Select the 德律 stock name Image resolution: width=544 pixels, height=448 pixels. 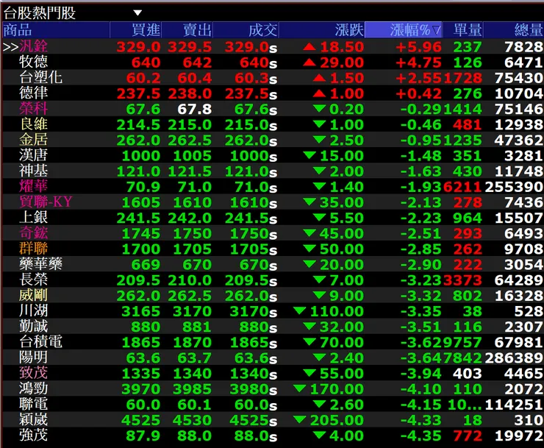coord(33,93)
